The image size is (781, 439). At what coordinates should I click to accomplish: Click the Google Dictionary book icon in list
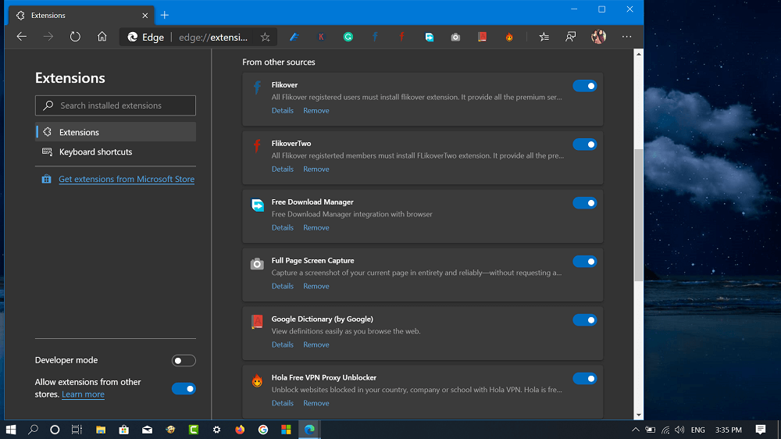pos(257,322)
